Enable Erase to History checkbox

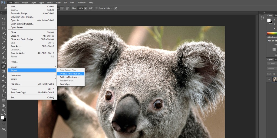97,8
